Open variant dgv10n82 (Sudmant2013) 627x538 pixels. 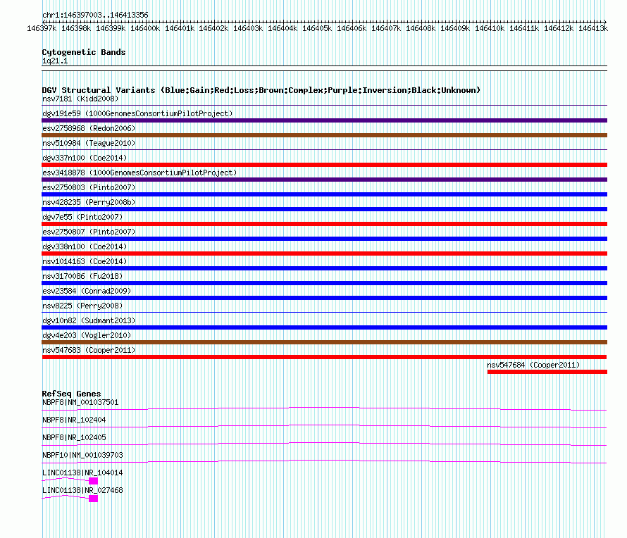[x=89, y=320]
